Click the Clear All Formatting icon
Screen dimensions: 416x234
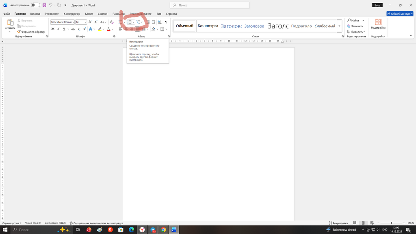(x=112, y=22)
